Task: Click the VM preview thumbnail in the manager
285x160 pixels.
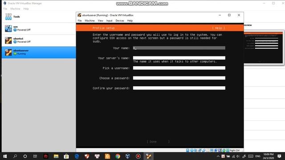Action: point(263,48)
